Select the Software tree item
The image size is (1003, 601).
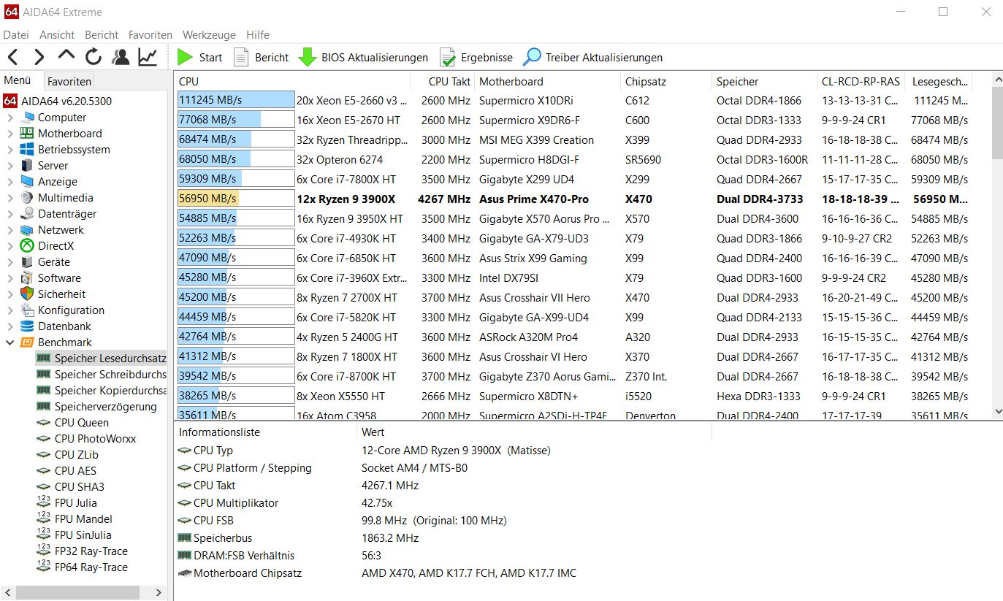coord(50,277)
